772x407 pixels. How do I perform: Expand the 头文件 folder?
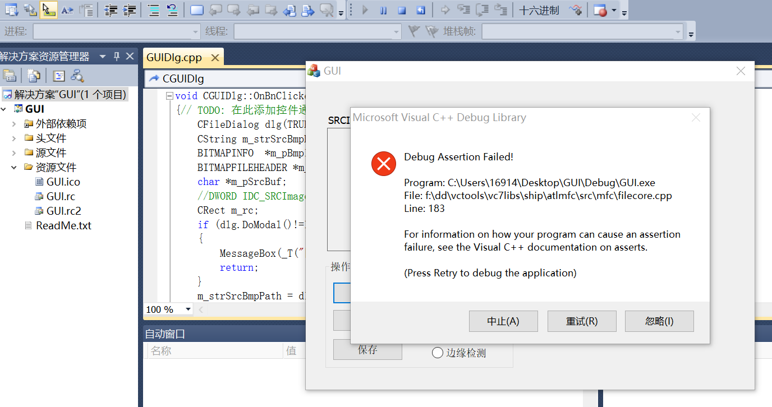(14, 138)
